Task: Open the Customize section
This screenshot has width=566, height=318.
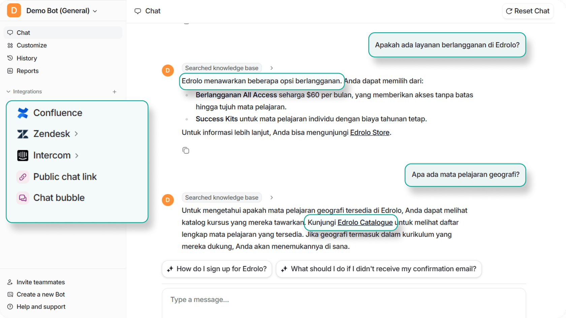Action: coord(31,45)
